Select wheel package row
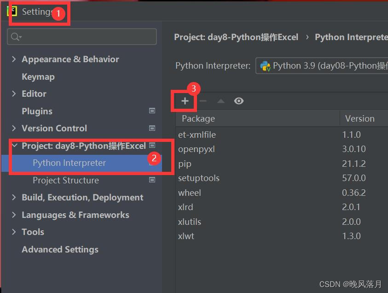 [x=282, y=193]
